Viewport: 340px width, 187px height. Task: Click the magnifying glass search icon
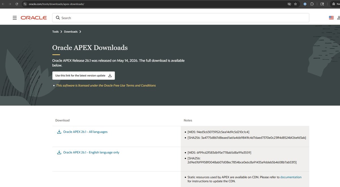click(58, 18)
